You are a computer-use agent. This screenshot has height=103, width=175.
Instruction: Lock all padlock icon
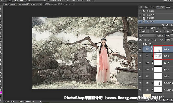point(155,40)
